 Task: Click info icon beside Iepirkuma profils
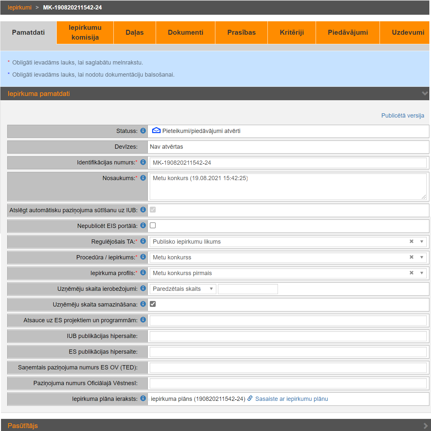click(143, 272)
